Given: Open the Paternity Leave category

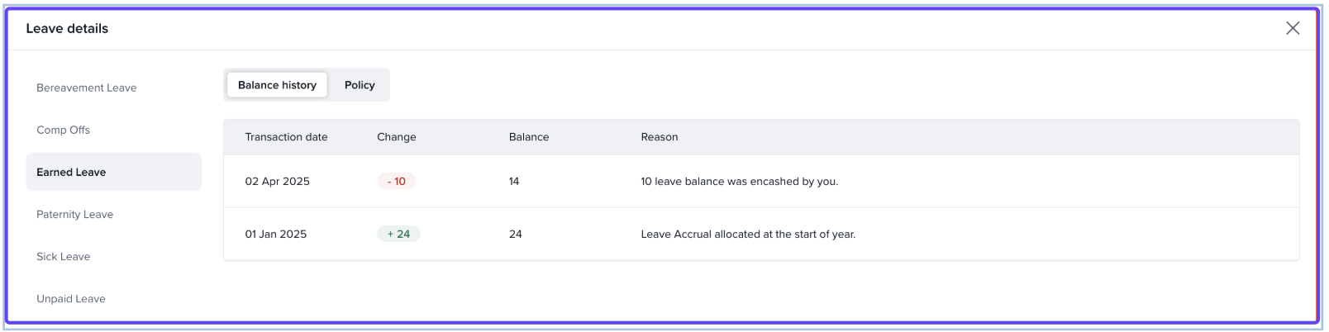Looking at the screenshot, I should pyautogui.click(x=74, y=214).
